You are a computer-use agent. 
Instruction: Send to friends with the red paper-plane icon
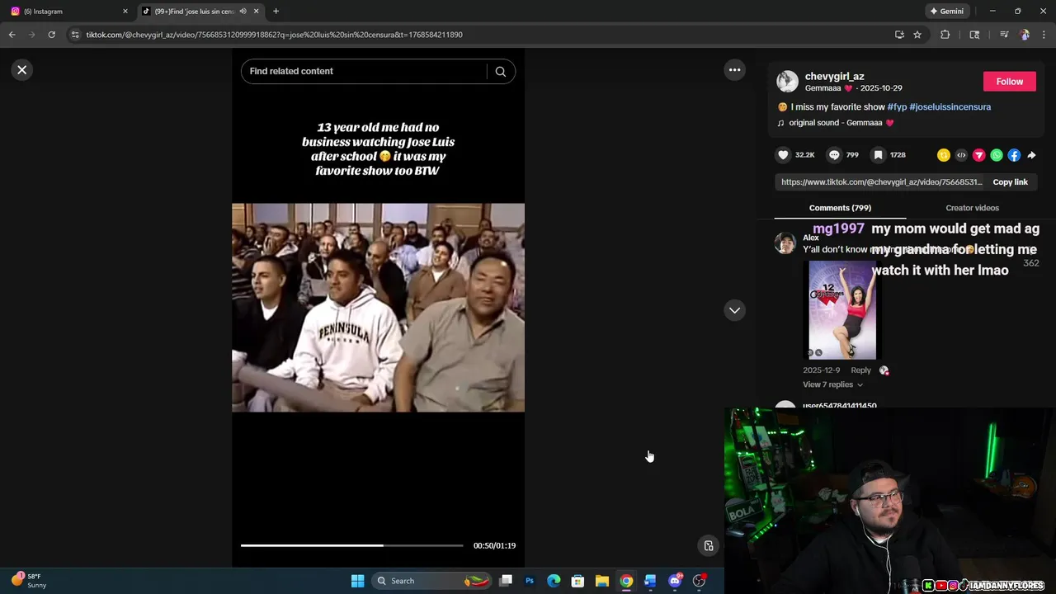(x=979, y=155)
